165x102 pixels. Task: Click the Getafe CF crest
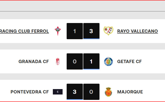click(x=108, y=61)
